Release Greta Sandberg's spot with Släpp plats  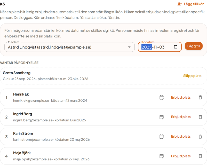click(192, 76)
